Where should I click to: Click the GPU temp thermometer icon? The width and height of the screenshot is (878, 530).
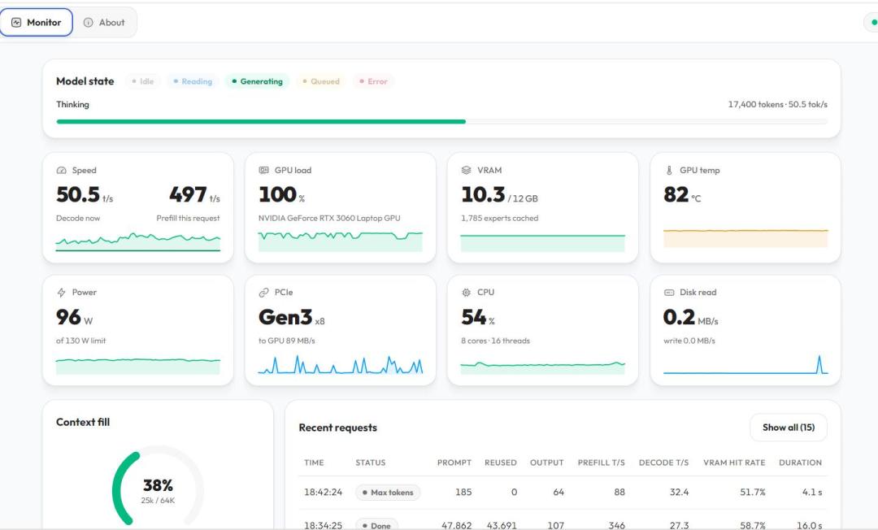pyautogui.click(x=669, y=170)
